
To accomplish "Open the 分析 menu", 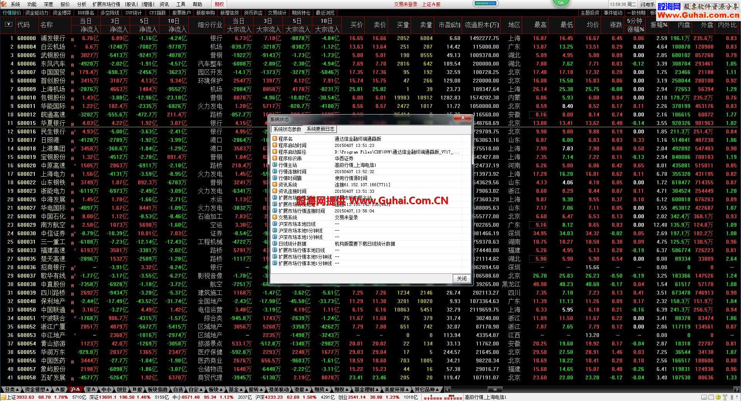I will (x=81, y=4).
